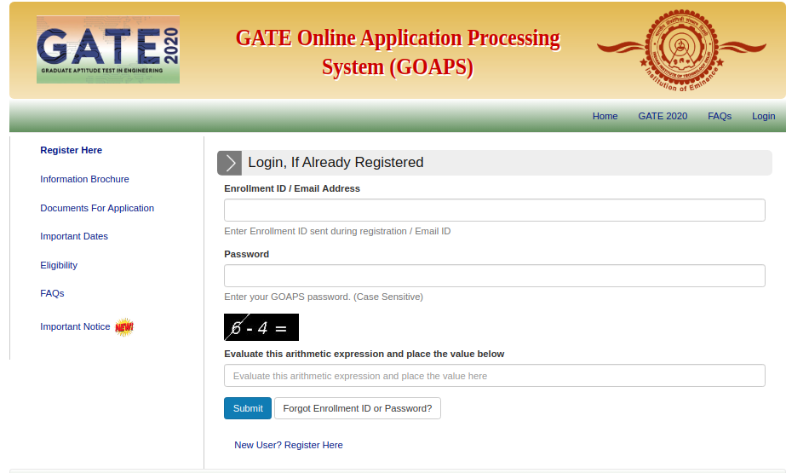Open the Important Dates sidebar link
Viewport: 809px width, 473px height.
pyautogui.click(x=74, y=236)
